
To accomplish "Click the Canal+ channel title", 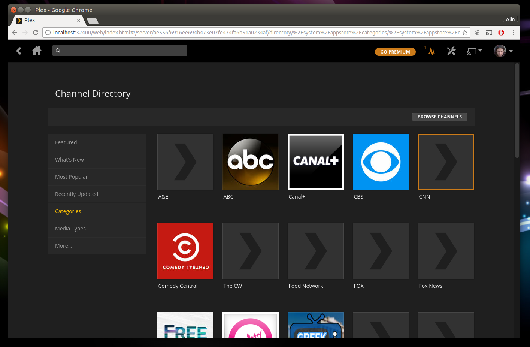I will 297,197.
